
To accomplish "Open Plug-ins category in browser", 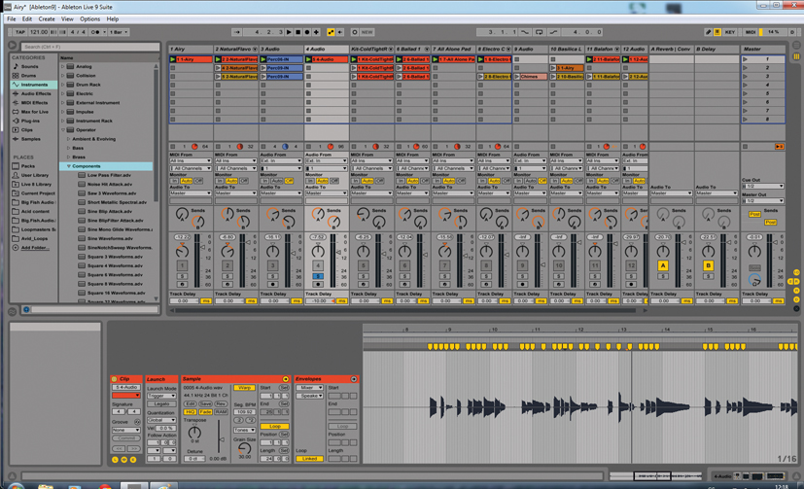I will click(x=30, y=121).
